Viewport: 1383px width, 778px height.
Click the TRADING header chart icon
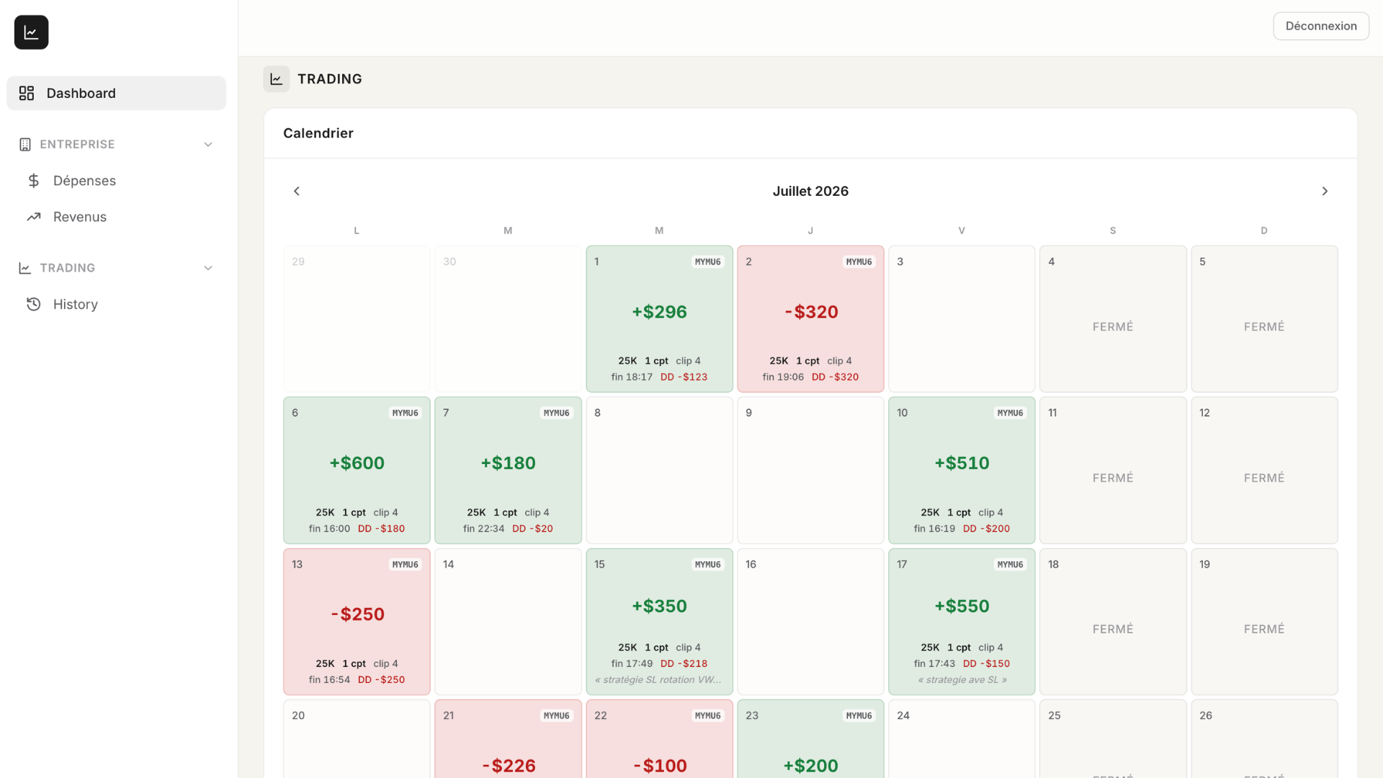[277, 79]
